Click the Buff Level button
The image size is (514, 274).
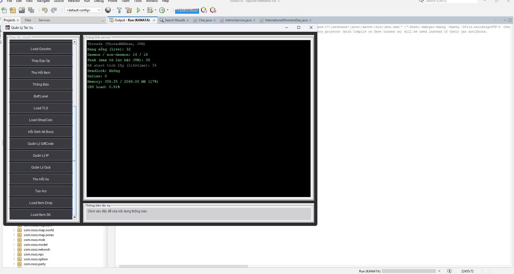click(x=41, y=96)
